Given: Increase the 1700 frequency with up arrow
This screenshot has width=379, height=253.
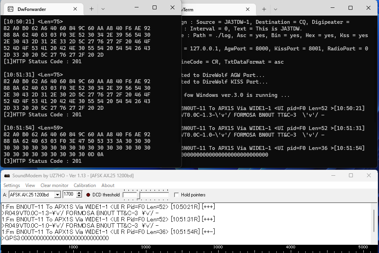Looking at the screenshot, I should tap(79, 193).
